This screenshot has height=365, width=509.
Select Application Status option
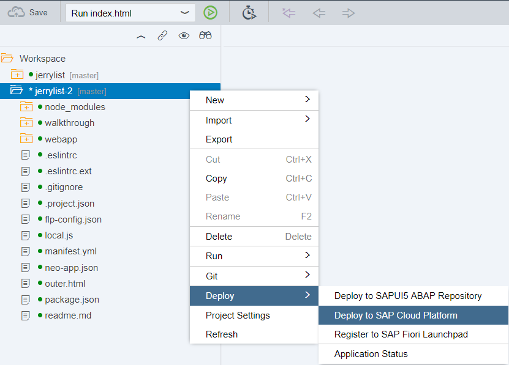413,354
